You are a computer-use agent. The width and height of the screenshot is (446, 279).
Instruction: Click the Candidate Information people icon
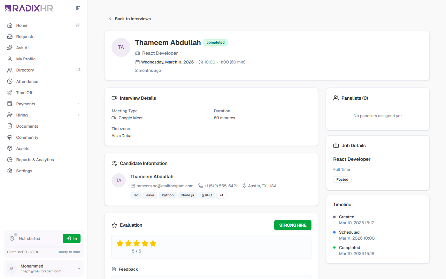pyautogui.click(x=114, y=163)
